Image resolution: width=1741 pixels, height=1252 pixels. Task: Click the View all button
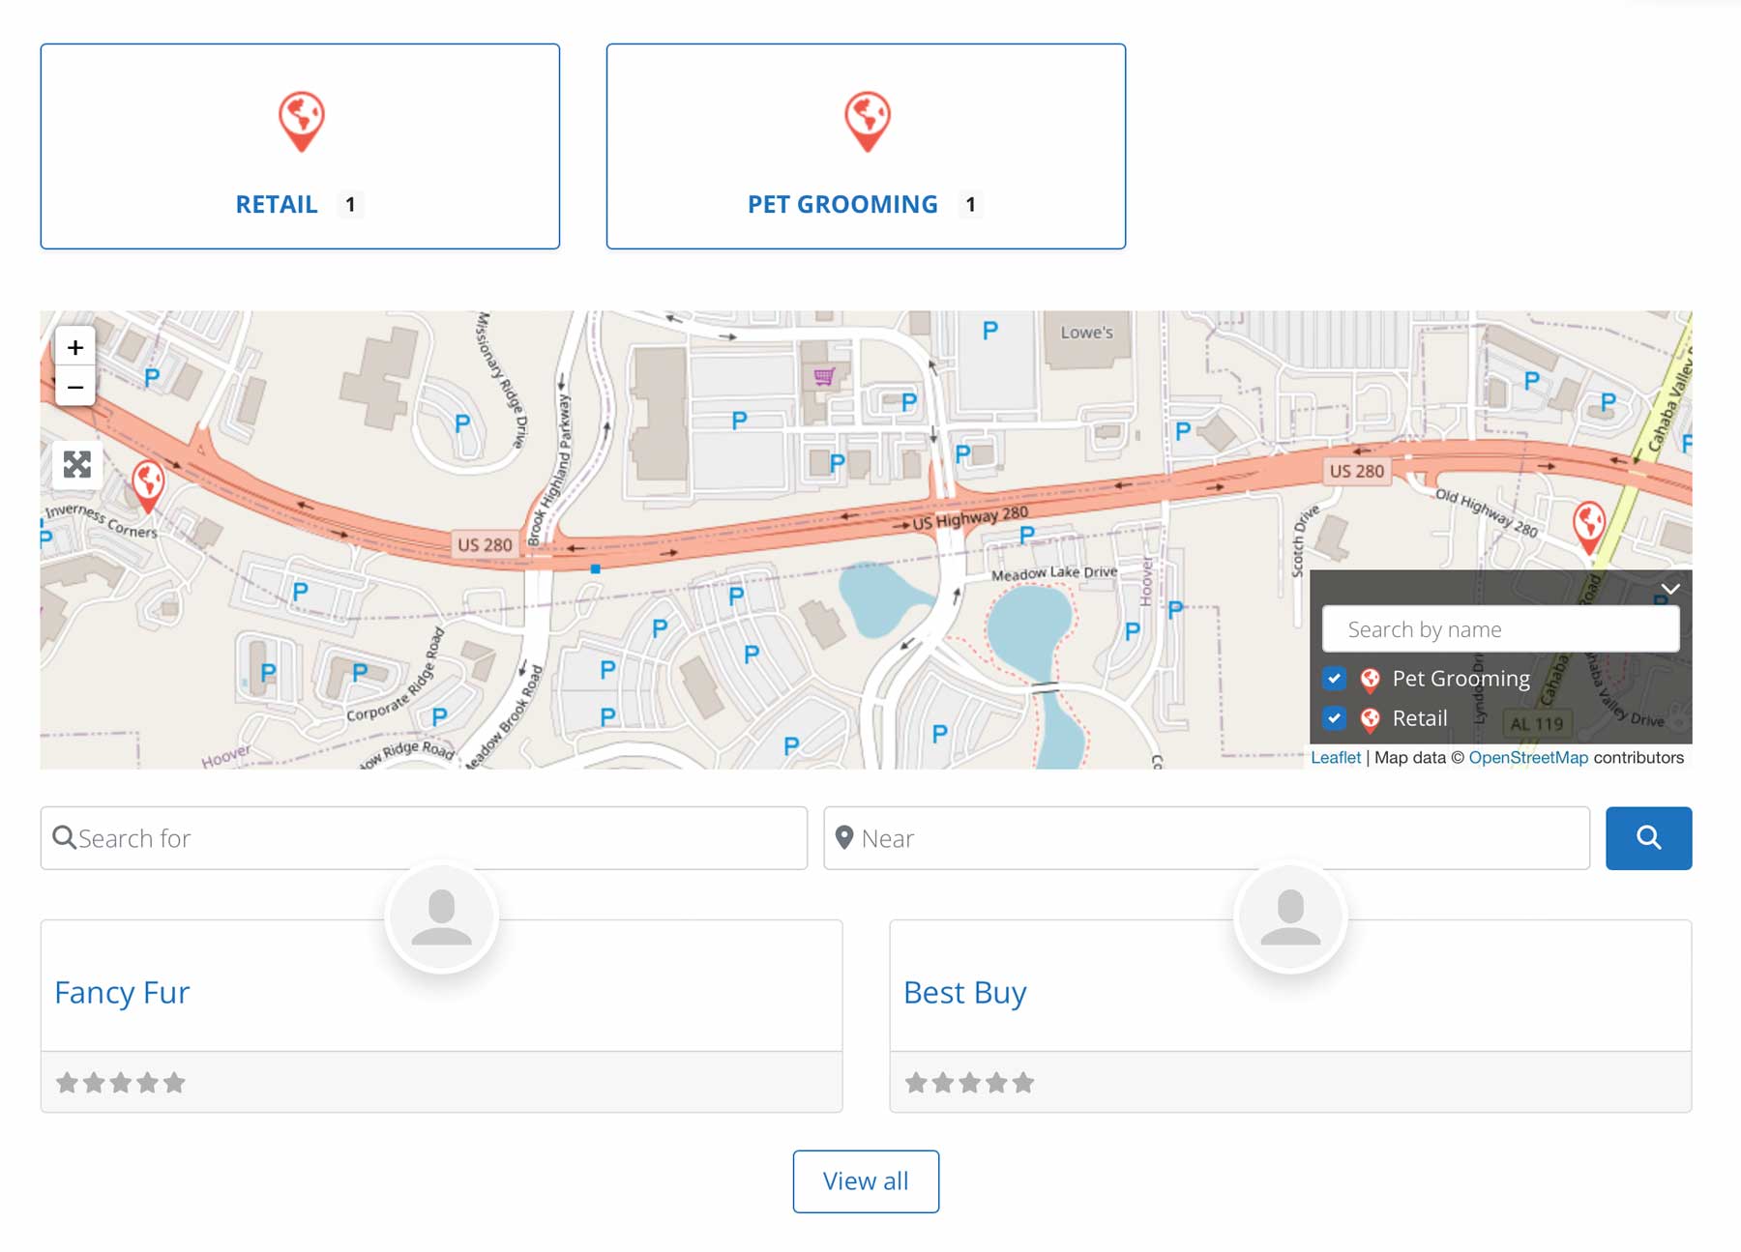pyautogui.click(x=866, y=1180)
